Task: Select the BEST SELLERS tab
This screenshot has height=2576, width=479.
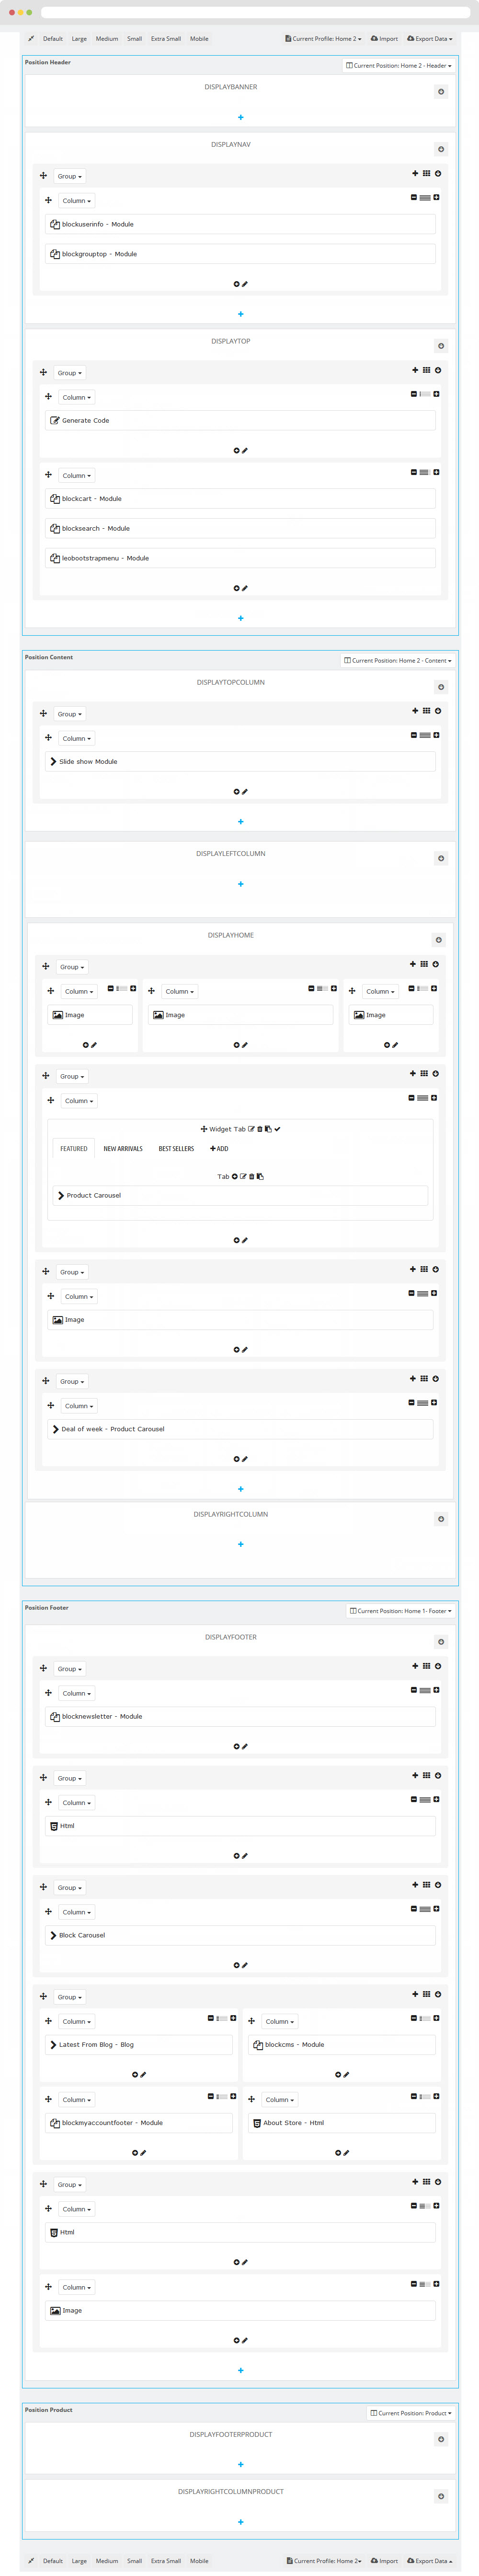Action: pos(177,1149)
